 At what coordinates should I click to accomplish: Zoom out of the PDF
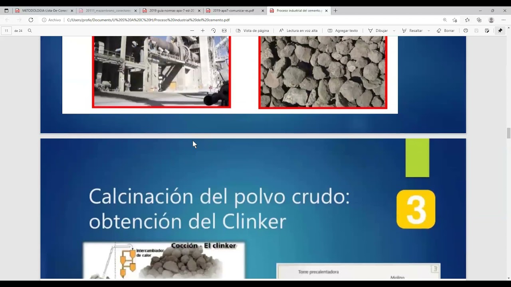pyautogui.click(x=192, y=31)
